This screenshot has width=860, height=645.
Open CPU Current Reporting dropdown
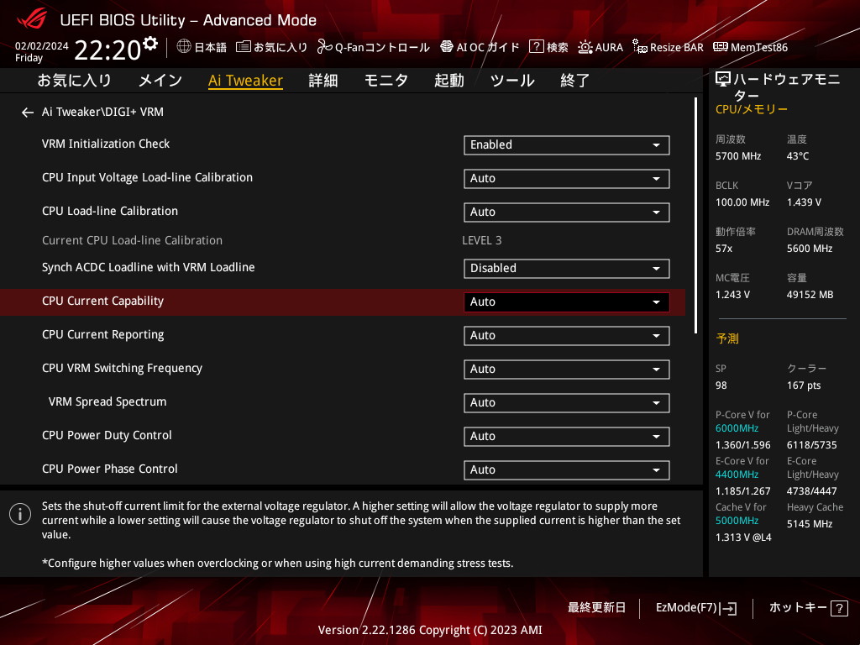click(x=567, y=336)
